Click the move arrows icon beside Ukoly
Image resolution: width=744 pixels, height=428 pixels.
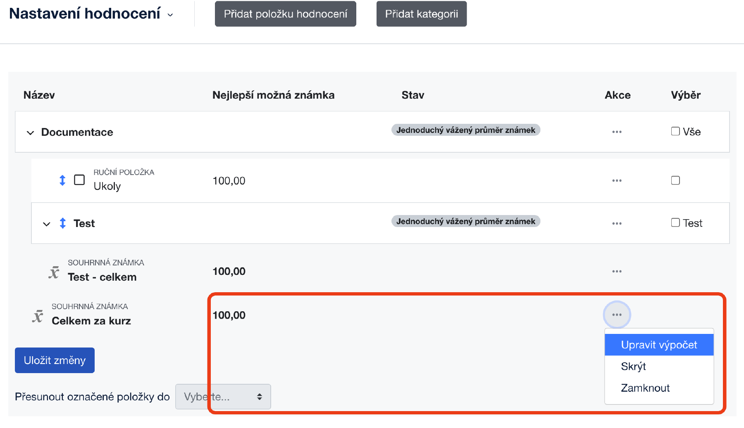(x=62, y=180)
